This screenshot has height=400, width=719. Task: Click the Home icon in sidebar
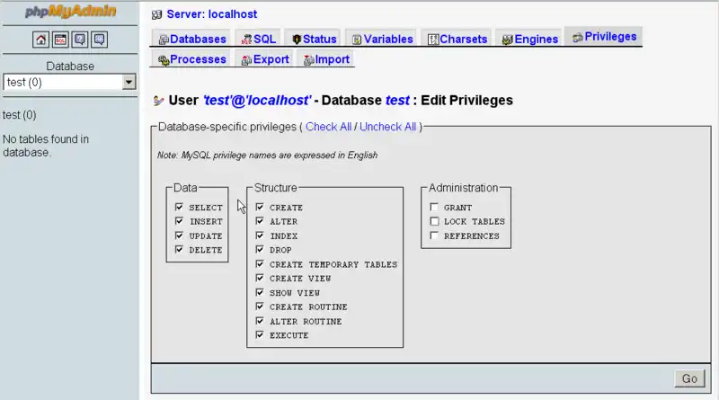tap(41, 40)
